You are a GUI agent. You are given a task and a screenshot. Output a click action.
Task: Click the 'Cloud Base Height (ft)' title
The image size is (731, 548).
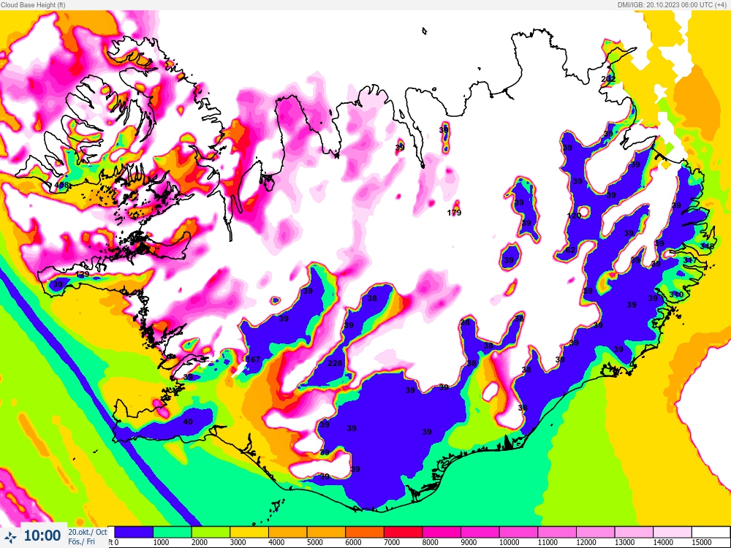(33, 4)
